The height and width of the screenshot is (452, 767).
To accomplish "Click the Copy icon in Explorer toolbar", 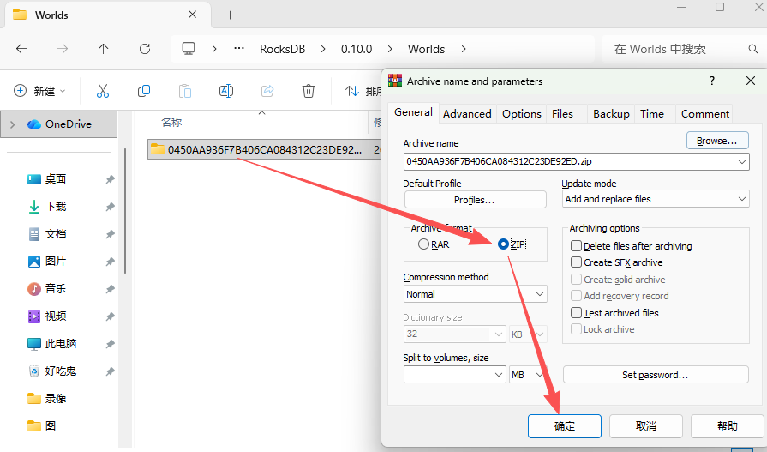I will 144,91.
